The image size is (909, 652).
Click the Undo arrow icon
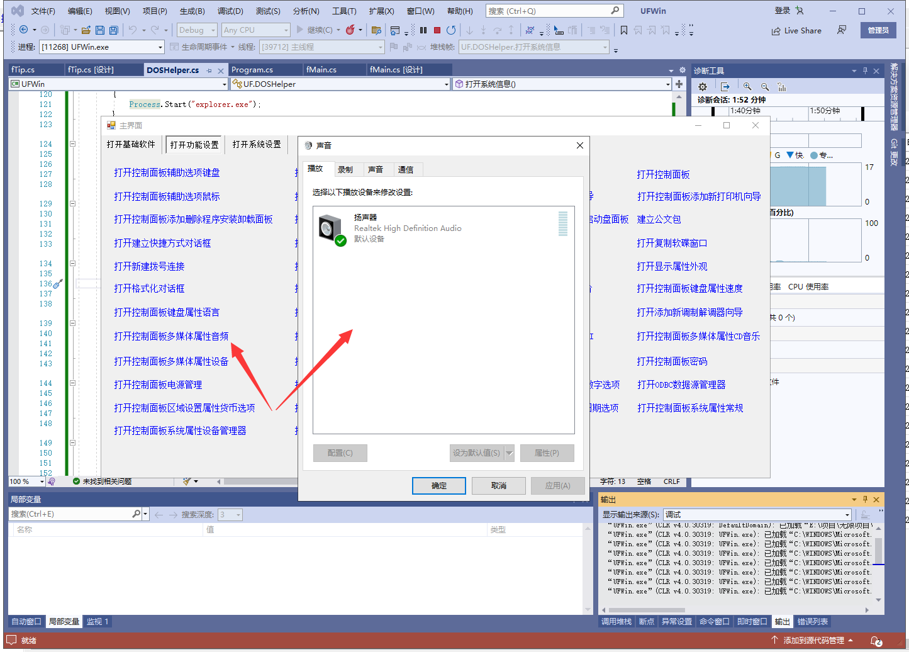[133, 30]
